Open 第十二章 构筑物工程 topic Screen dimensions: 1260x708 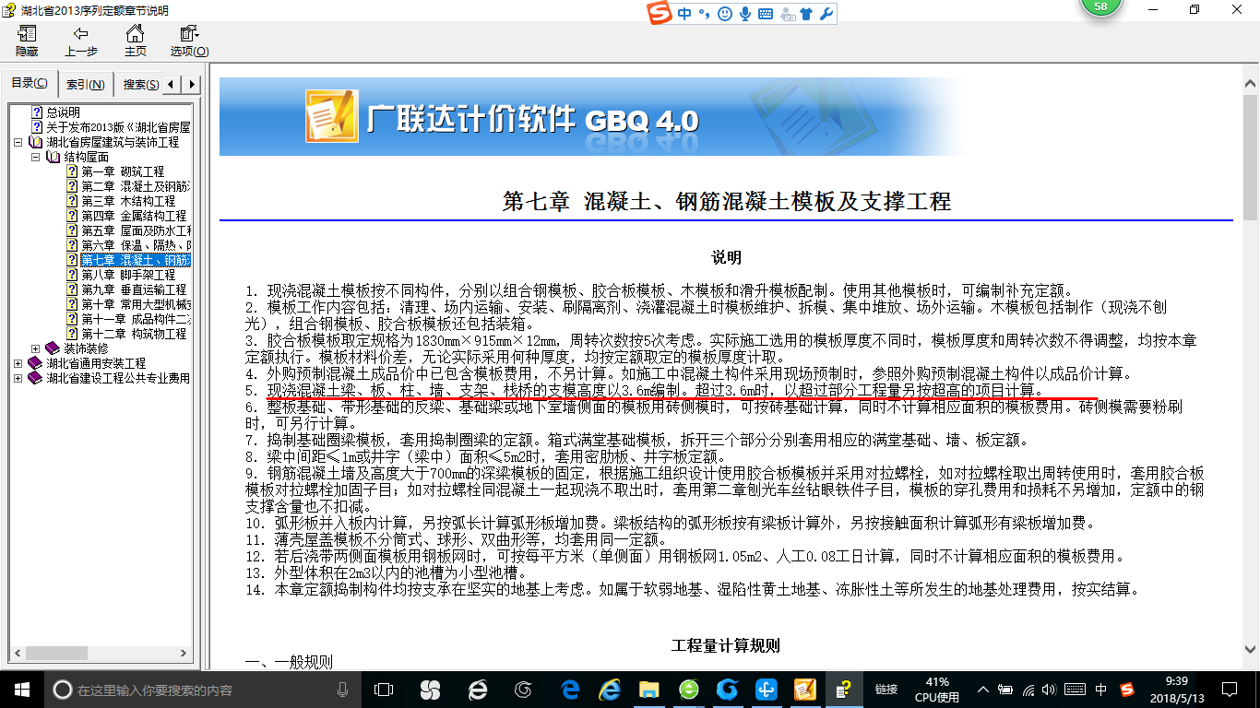(134, 334)
